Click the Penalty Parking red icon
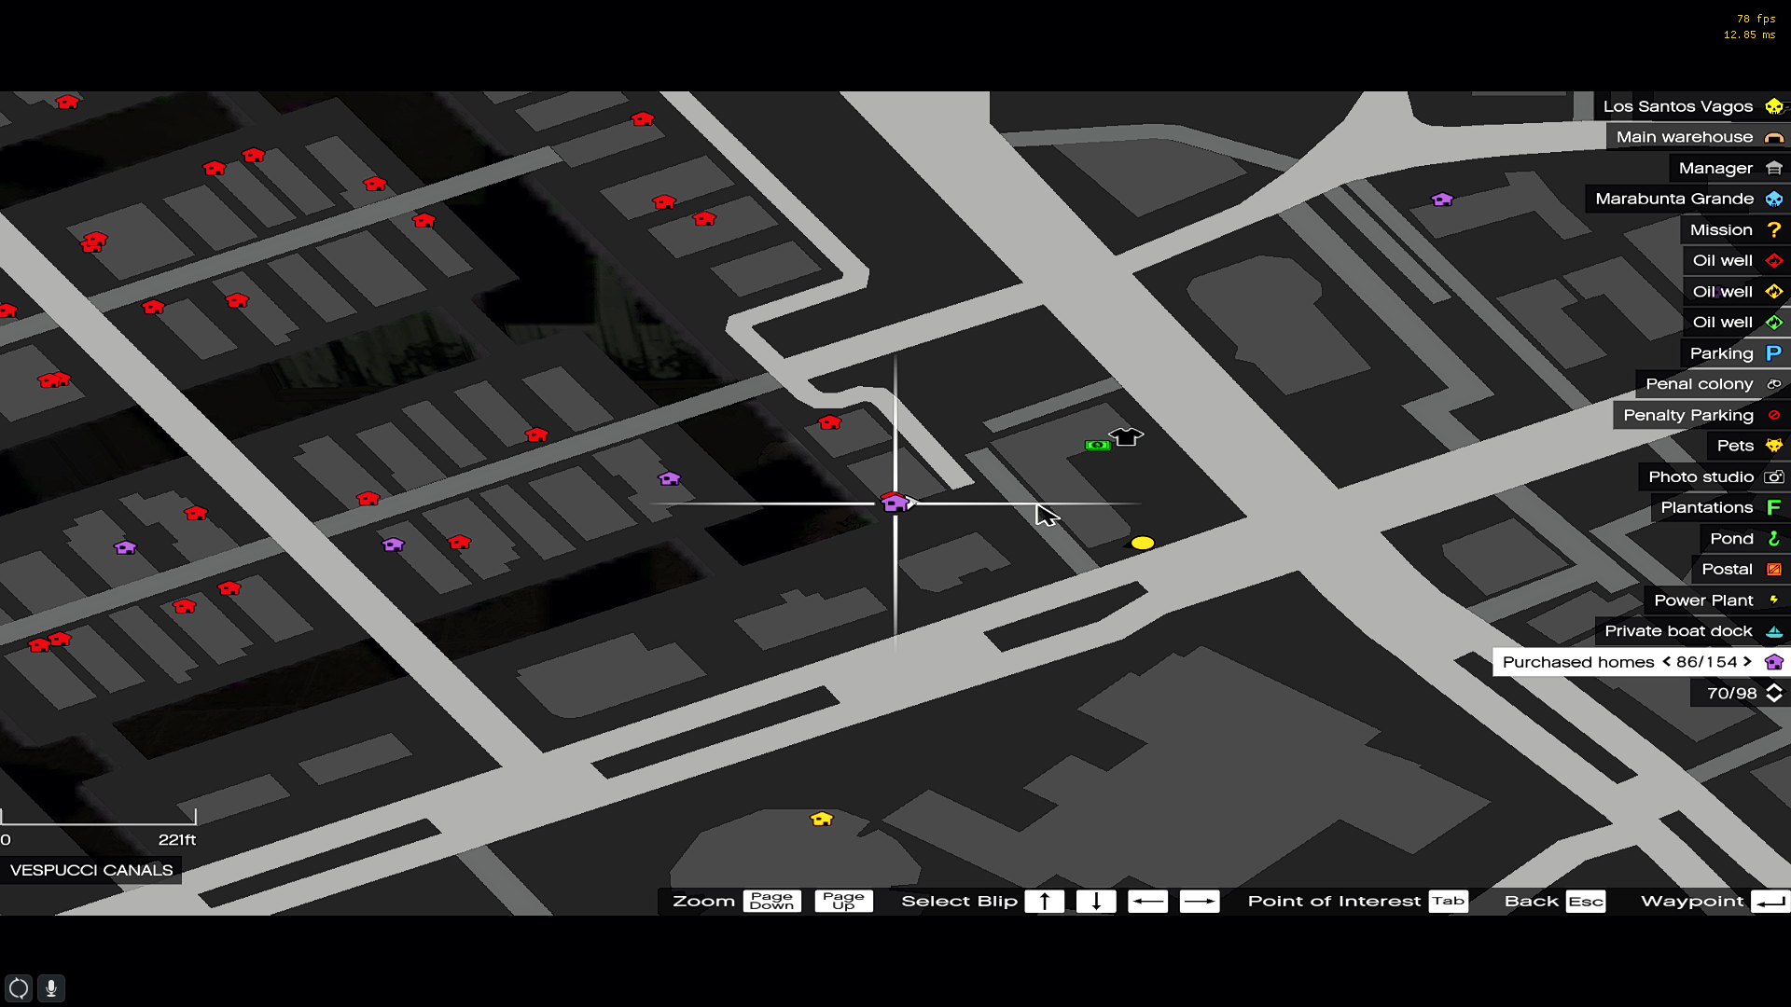1791x1007 pixels. click(x=1774, y=415)
